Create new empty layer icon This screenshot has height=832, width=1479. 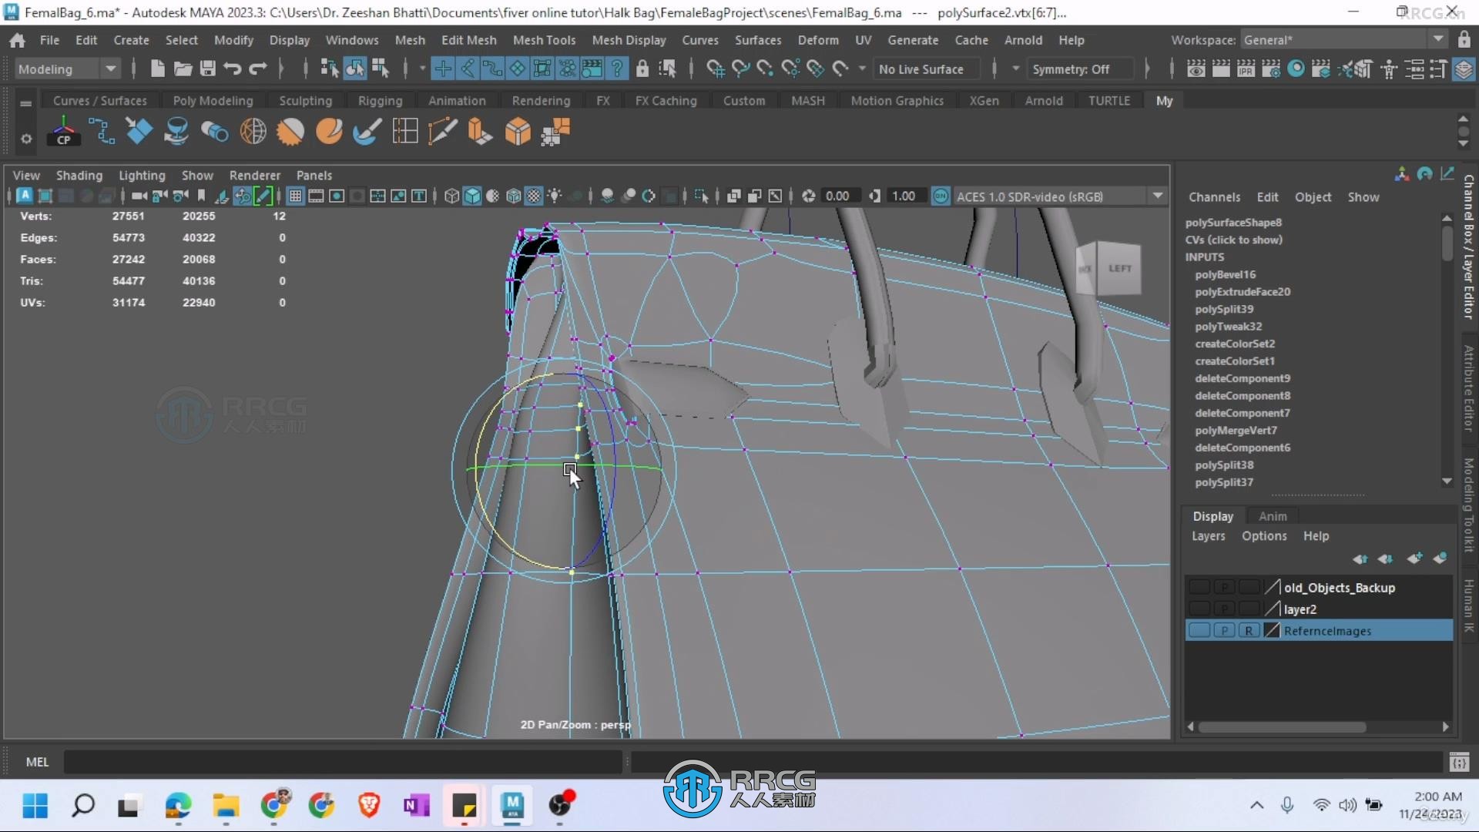1414,559
